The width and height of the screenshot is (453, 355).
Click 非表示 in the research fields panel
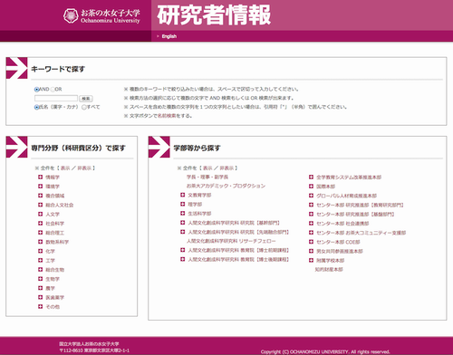coord(85,168)
